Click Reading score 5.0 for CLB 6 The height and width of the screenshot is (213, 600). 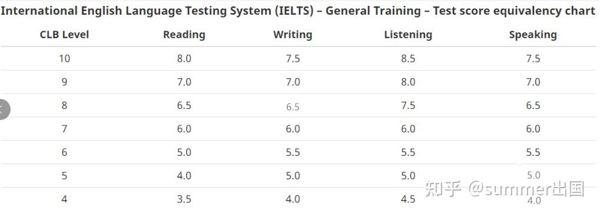click(x=184, y=152)
